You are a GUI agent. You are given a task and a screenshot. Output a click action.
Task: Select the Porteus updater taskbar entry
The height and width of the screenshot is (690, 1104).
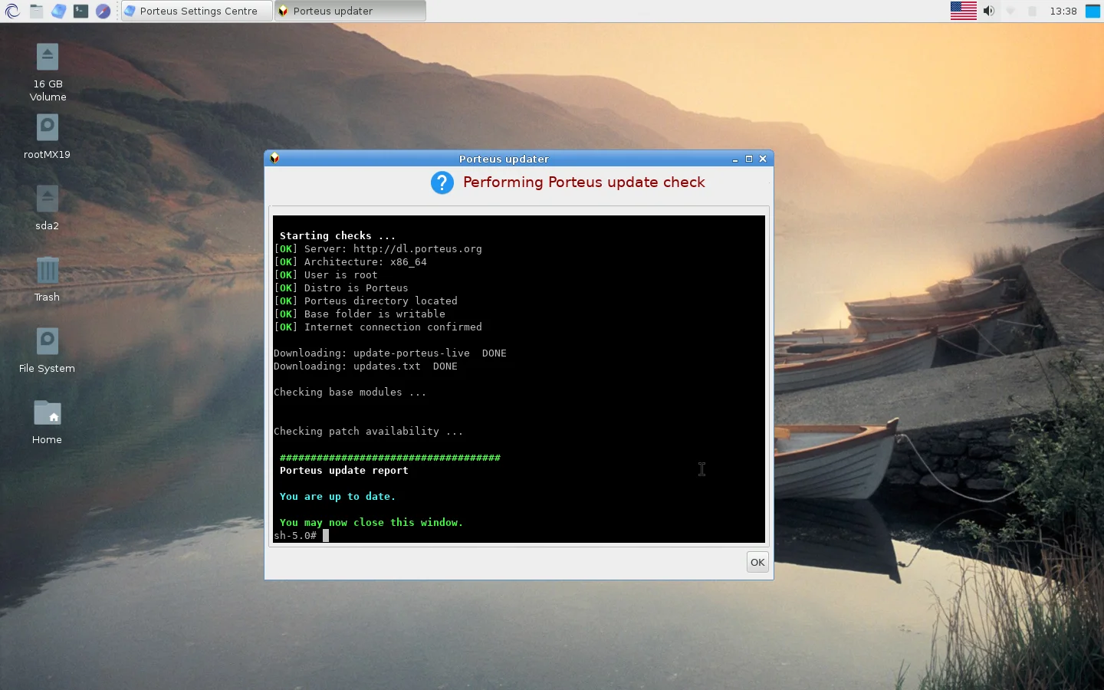tap(350, 11)
